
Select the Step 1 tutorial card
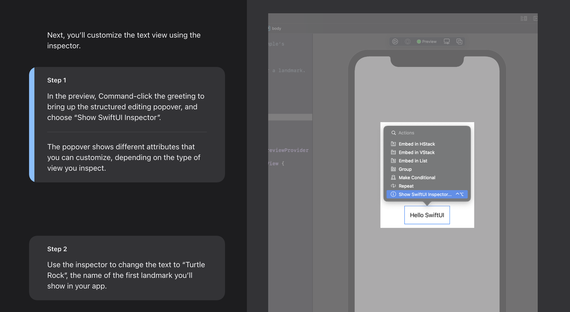[127, 125]
